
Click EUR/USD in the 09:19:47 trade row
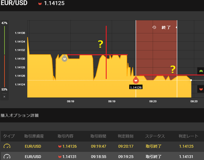(x=33, y=146)
